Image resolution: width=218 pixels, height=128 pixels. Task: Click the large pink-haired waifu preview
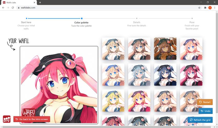[x=59, y=85]
